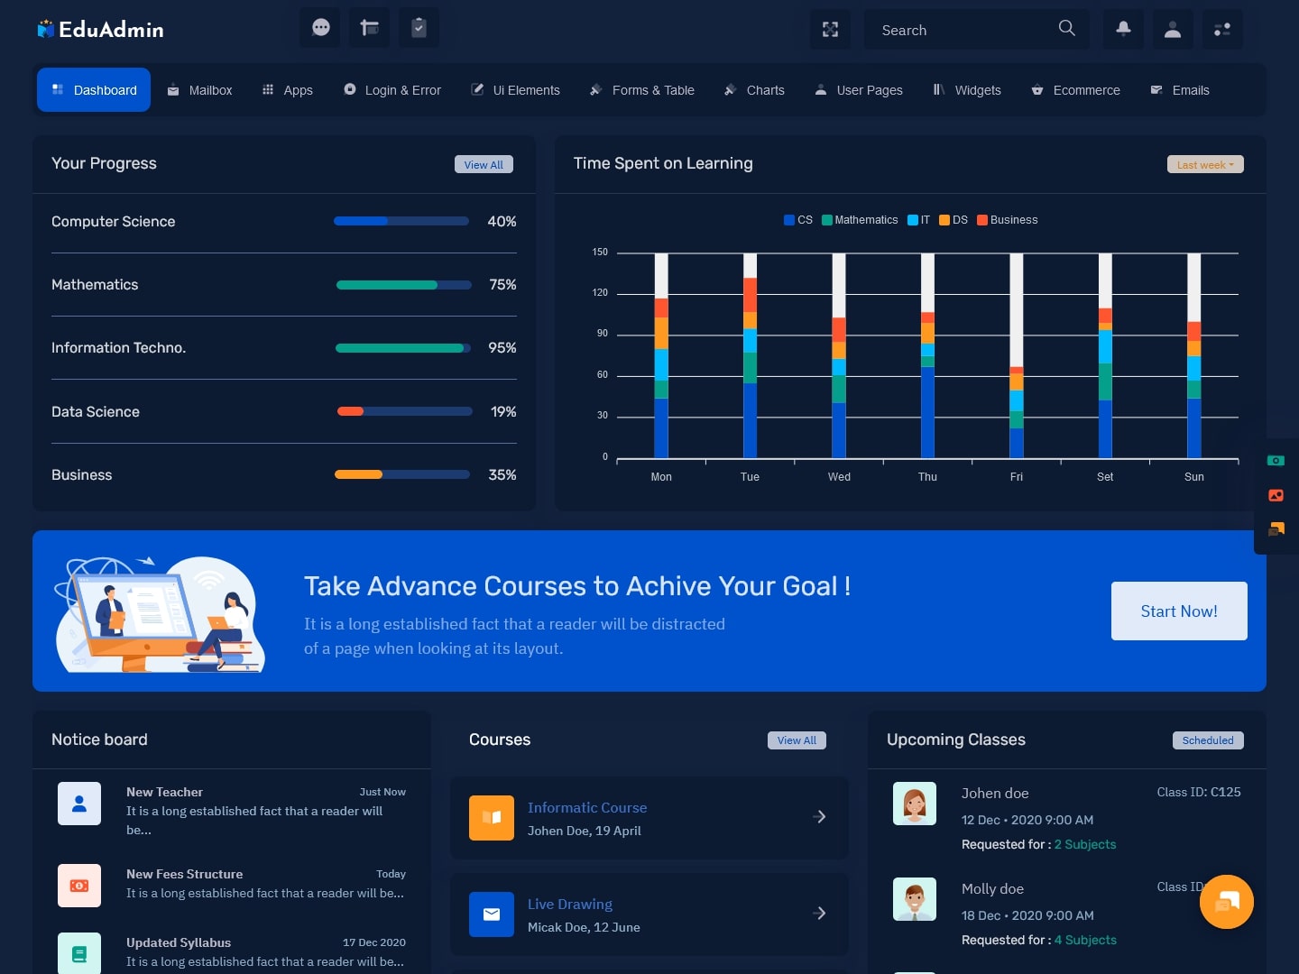Screen dimensions: 1299x974
Task: Click the orange floating chat button
Action: 1227,902
